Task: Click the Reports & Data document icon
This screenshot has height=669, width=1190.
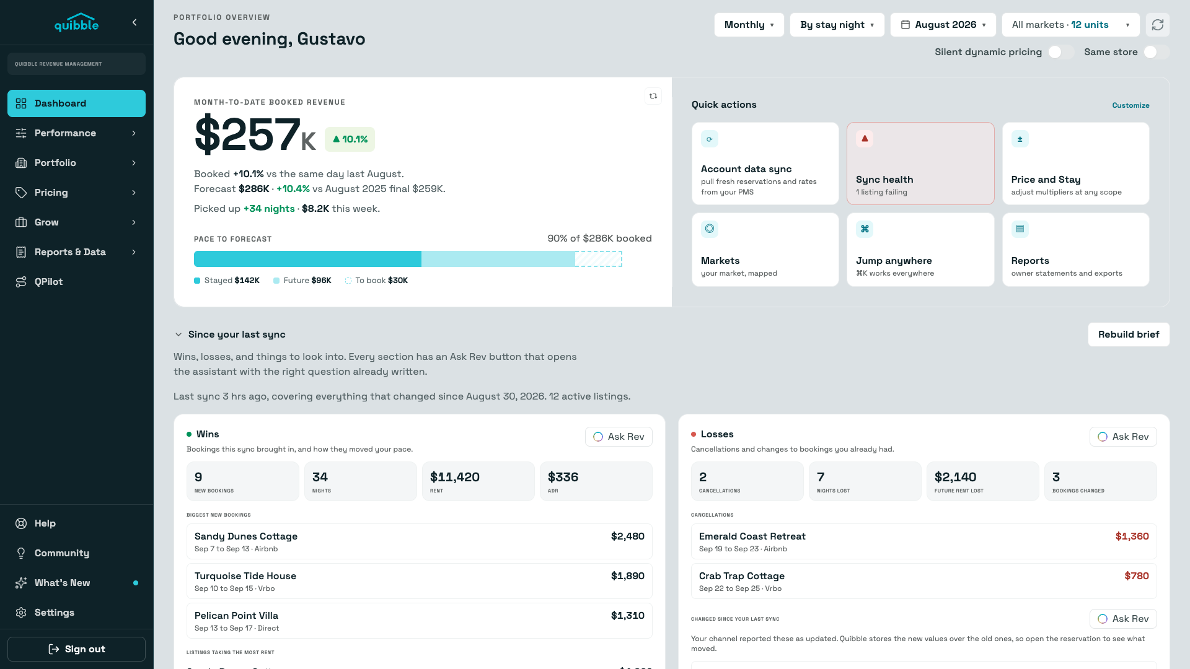Action: point(21,252)
